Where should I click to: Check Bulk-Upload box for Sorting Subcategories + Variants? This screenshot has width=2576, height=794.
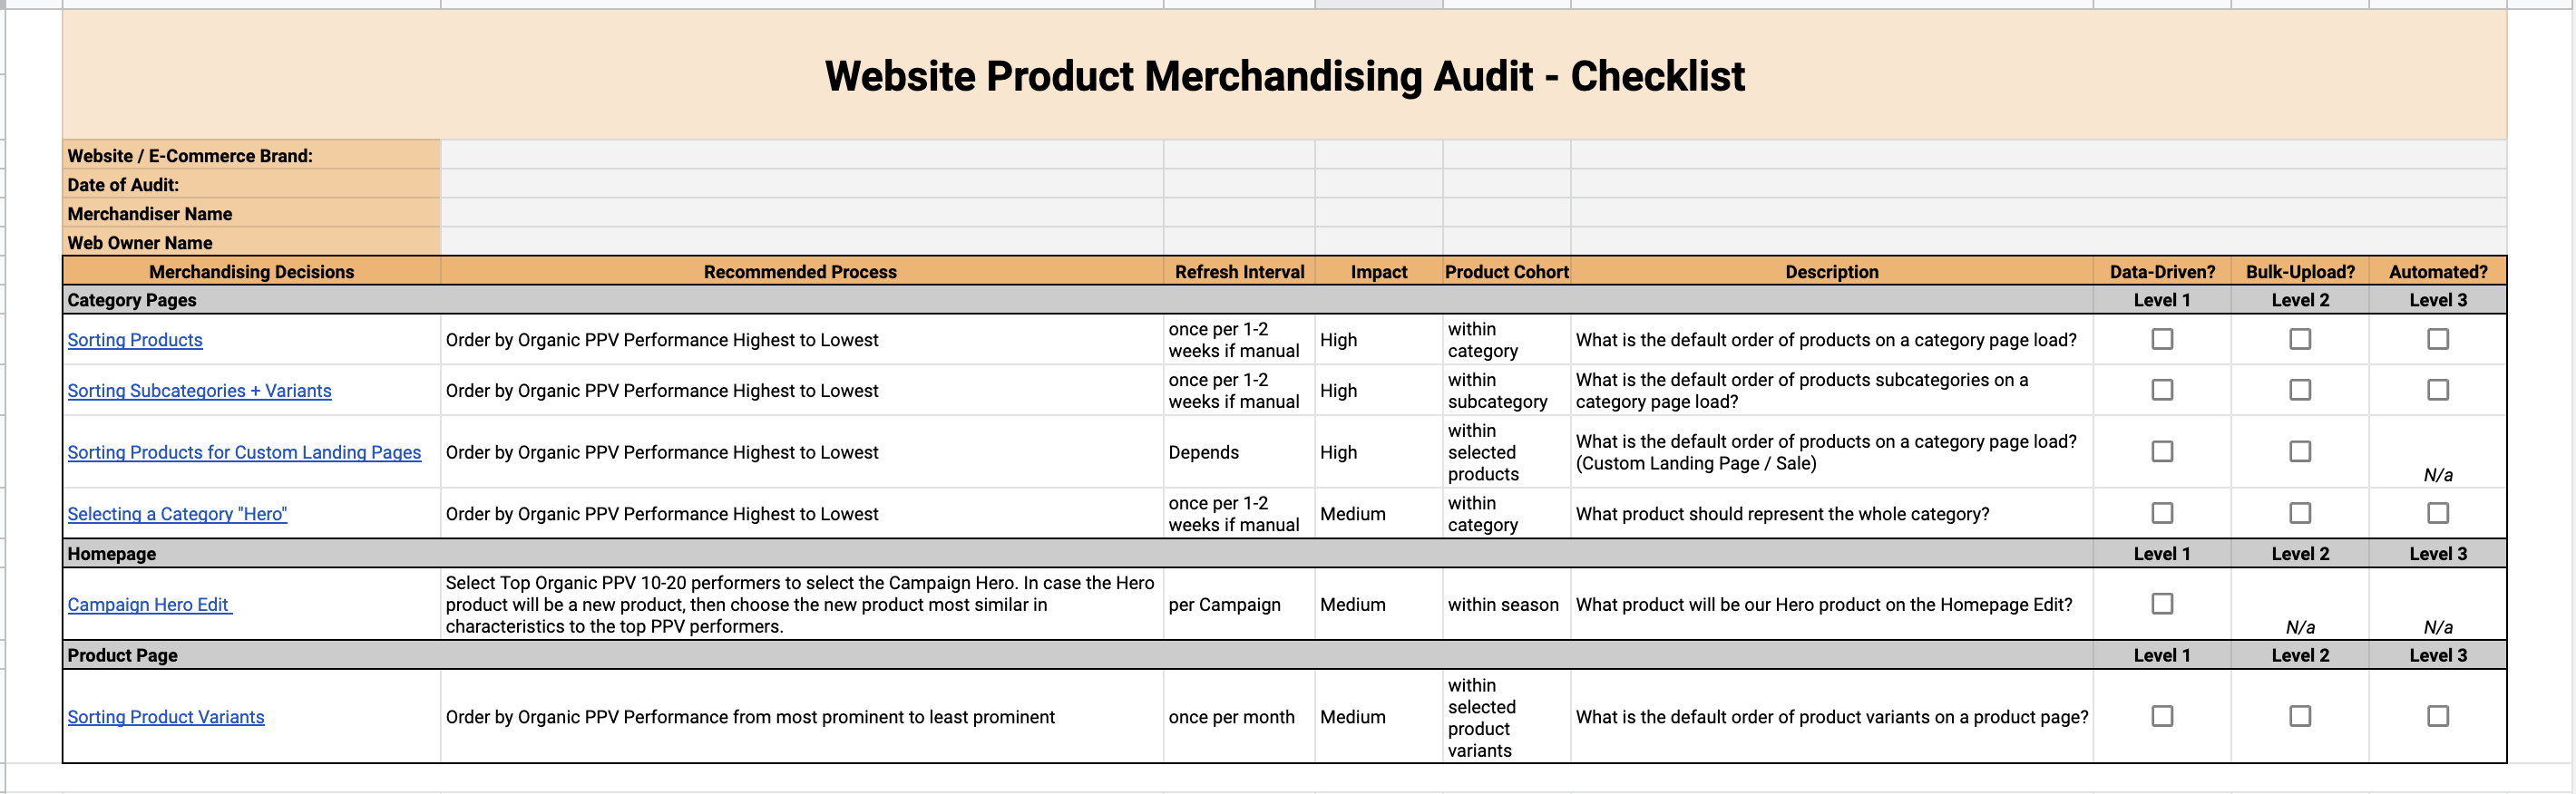point(2300,390)
